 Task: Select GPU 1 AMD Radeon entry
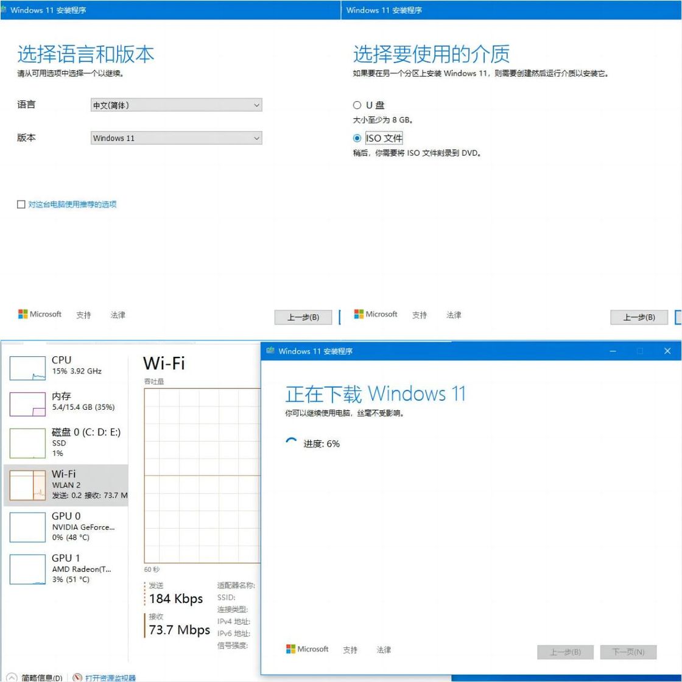coord(66,569)
